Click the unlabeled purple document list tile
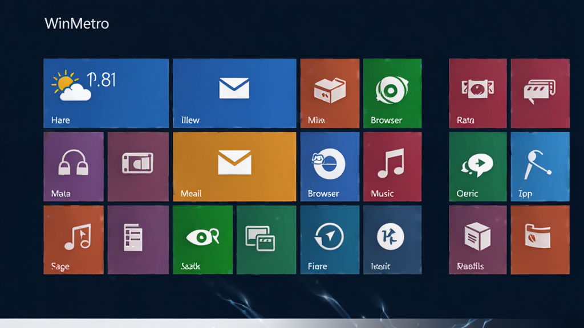 coord(138,240)
